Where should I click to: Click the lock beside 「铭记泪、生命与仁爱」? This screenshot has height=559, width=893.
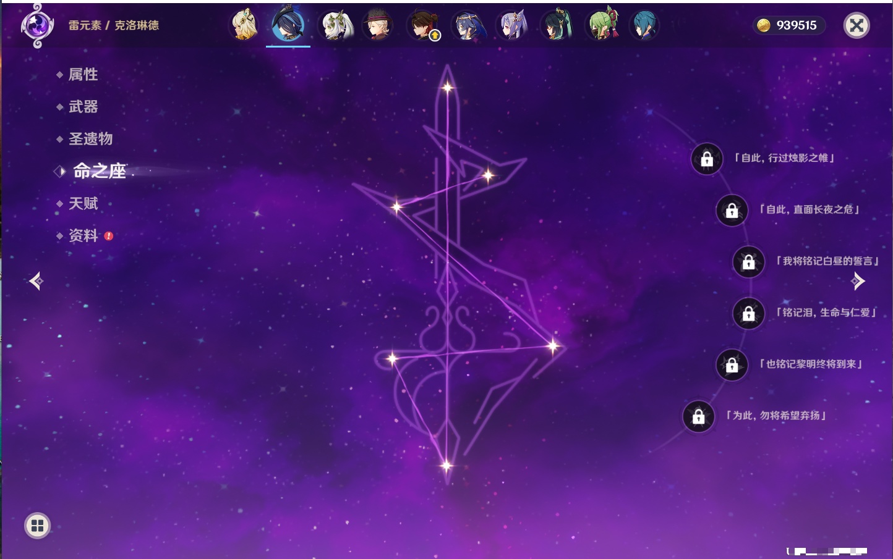pos(748,314)
